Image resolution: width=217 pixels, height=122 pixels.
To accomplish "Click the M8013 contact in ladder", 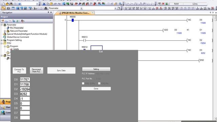I will click(84, 41).
